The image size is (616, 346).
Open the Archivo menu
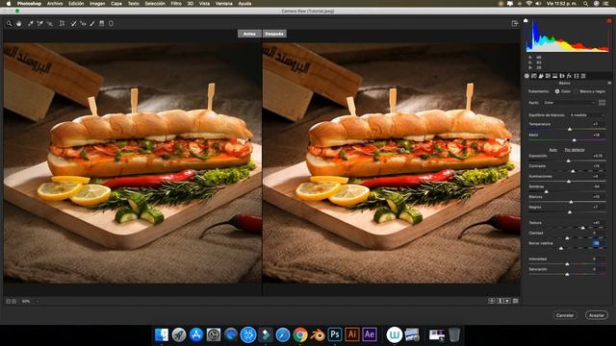click(x=55, y=4)
